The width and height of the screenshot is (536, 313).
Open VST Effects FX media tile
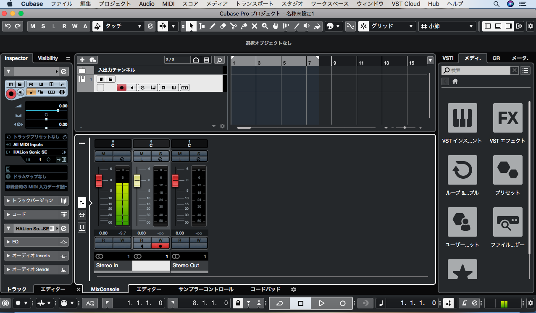click(x=508, y=118)
